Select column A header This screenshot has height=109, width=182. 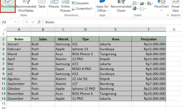point(19,29)
